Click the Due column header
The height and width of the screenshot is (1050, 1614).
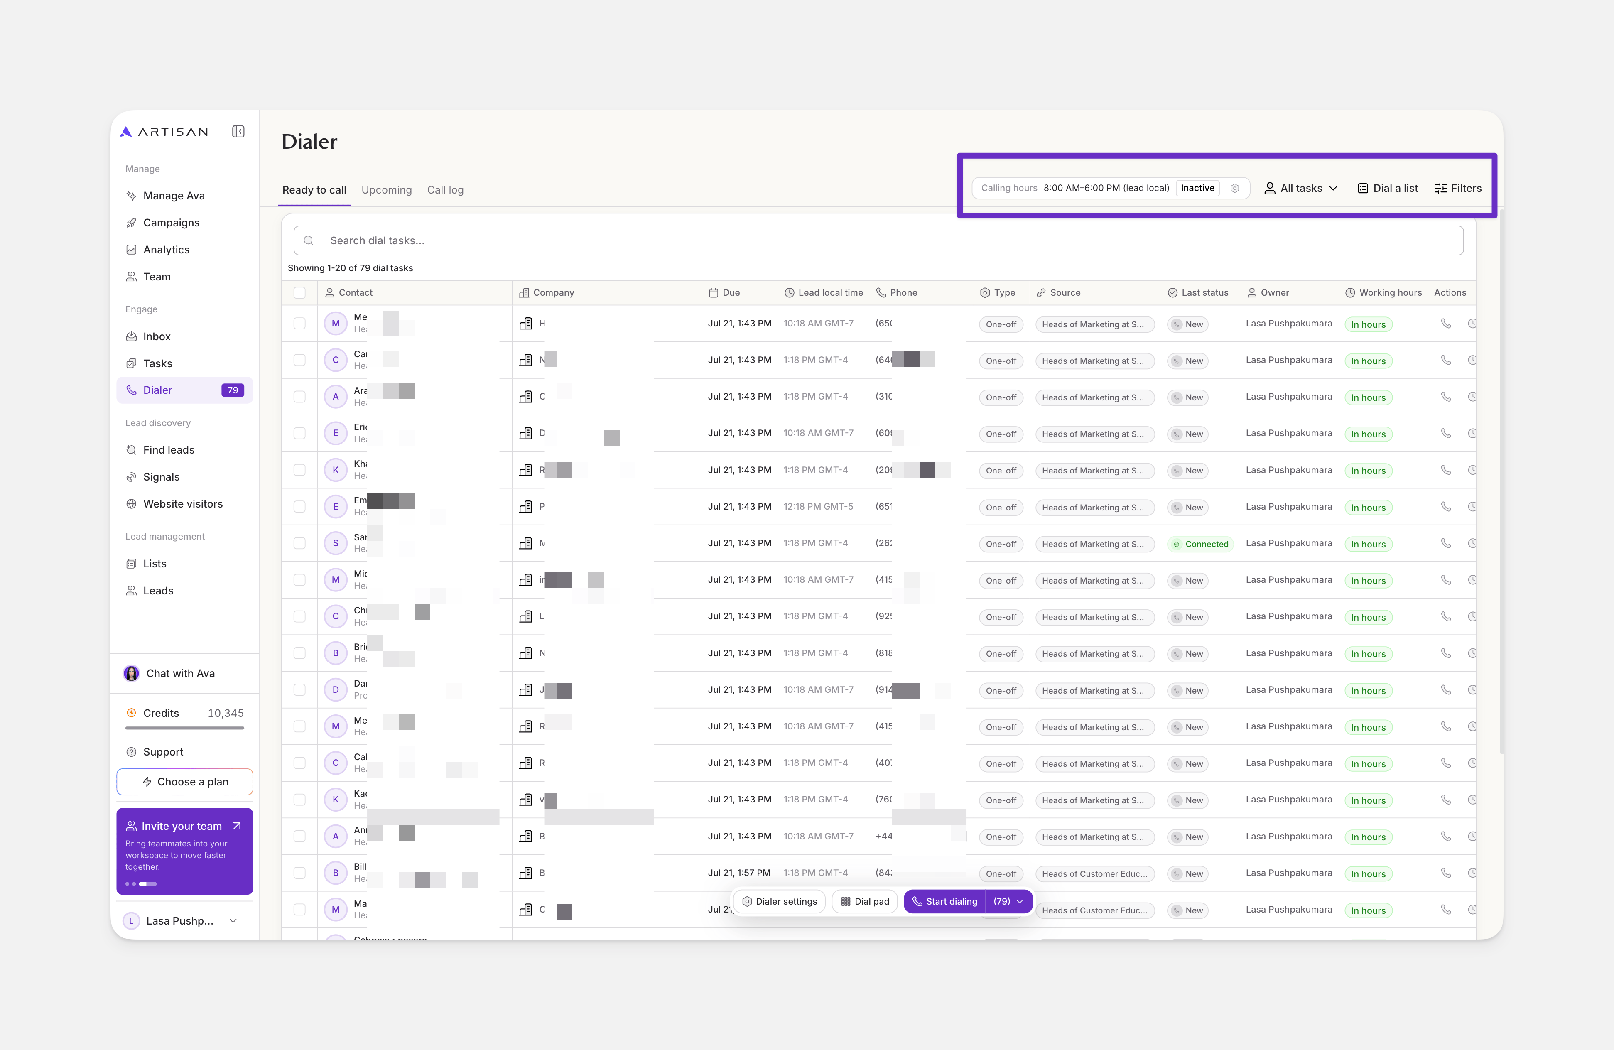point(724,293)
